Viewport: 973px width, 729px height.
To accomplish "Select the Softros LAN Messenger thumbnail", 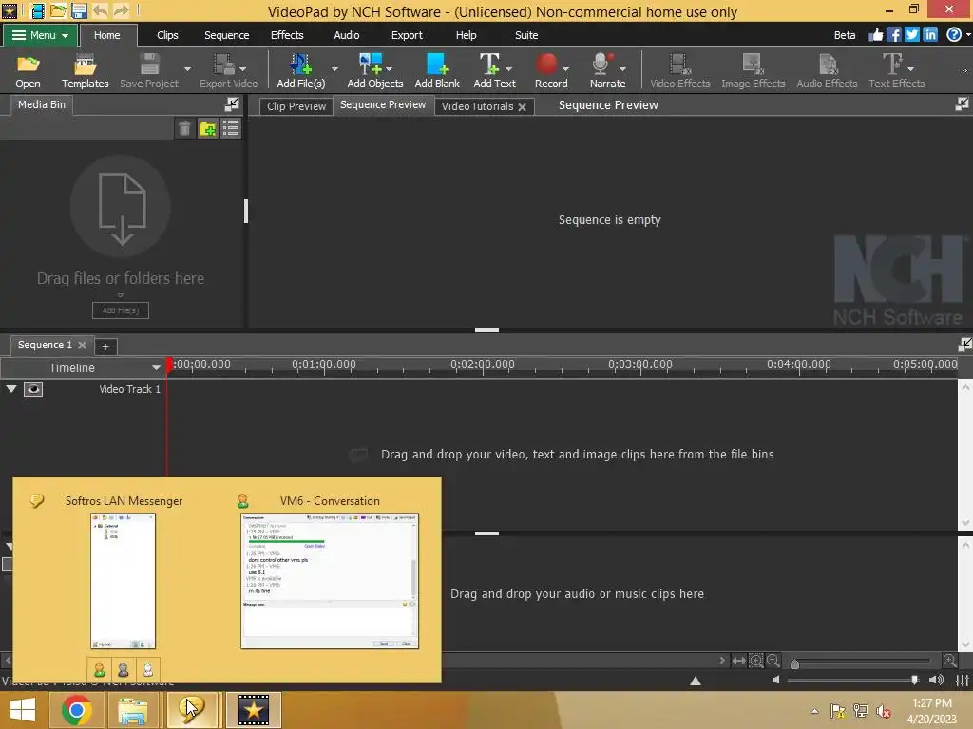I will coord(123,581).
